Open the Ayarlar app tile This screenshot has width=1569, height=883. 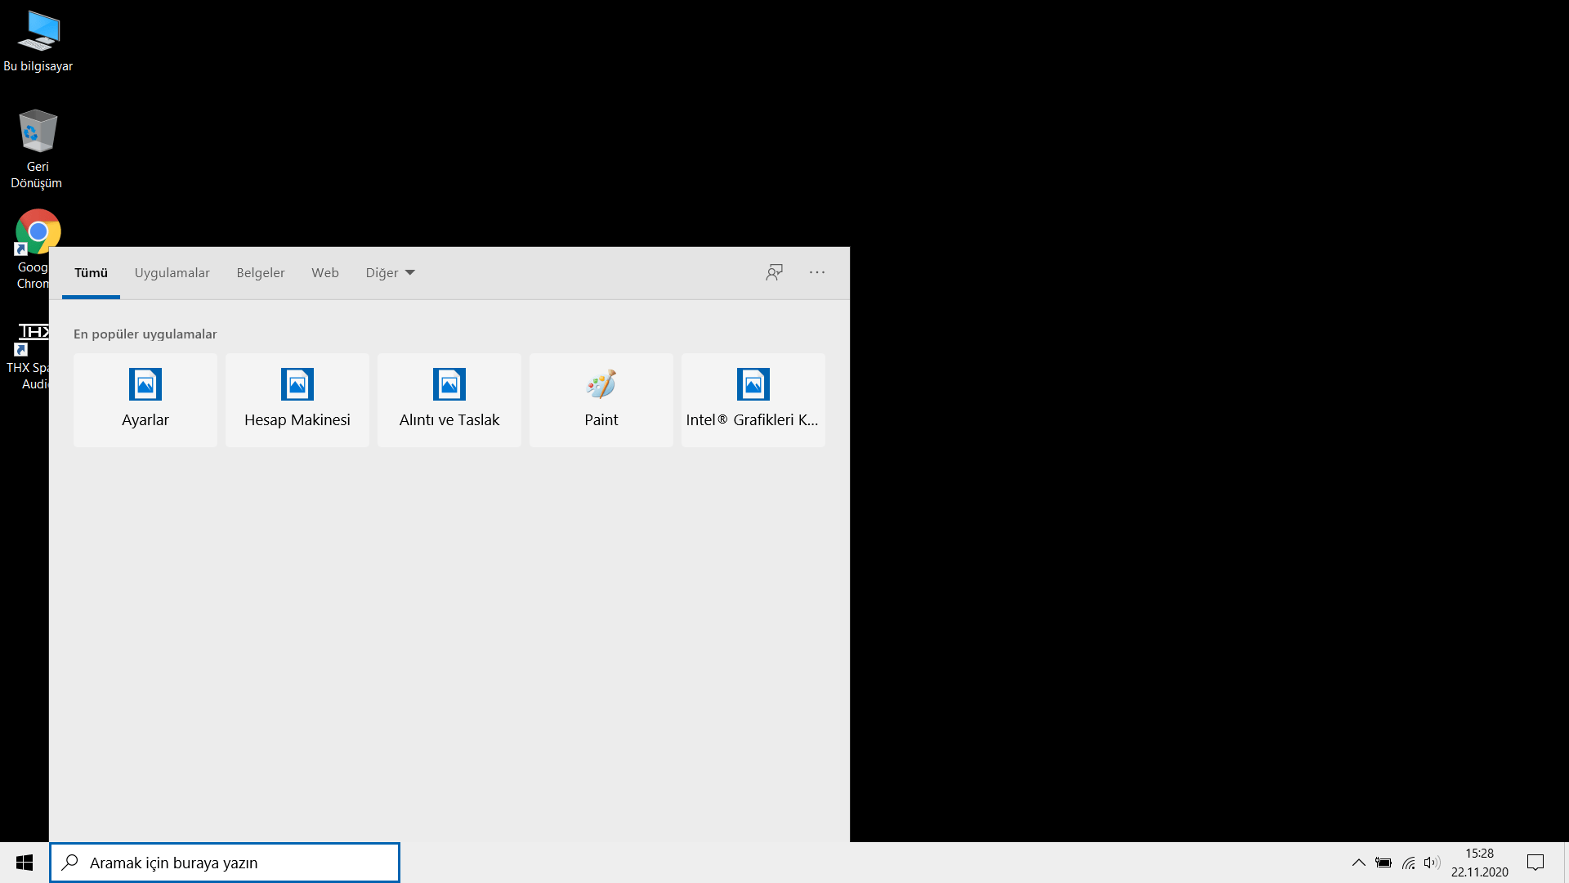tap(145, 400)
